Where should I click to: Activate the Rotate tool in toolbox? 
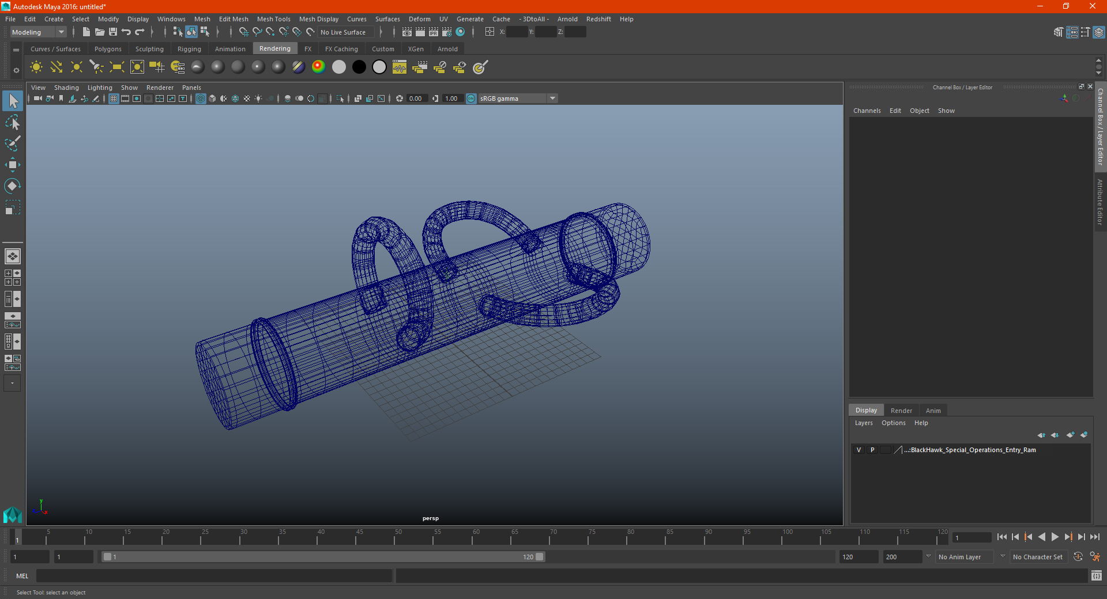pos(12,186)
